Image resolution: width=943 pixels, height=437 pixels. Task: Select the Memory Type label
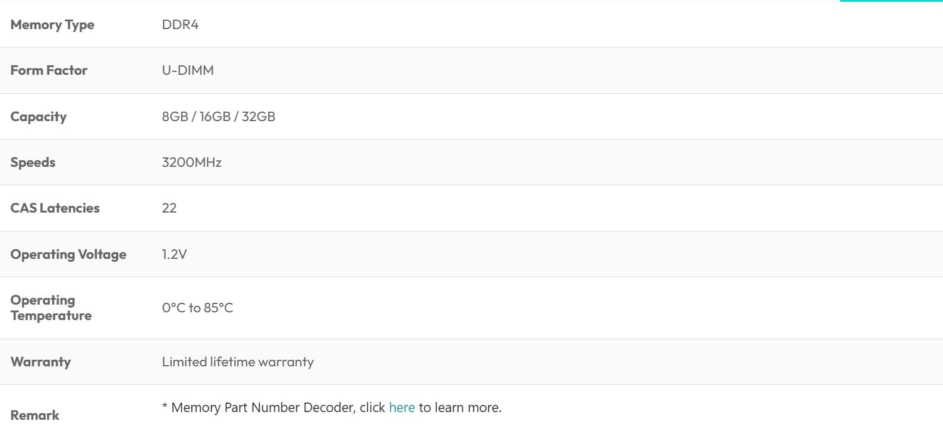coord(52,25)
